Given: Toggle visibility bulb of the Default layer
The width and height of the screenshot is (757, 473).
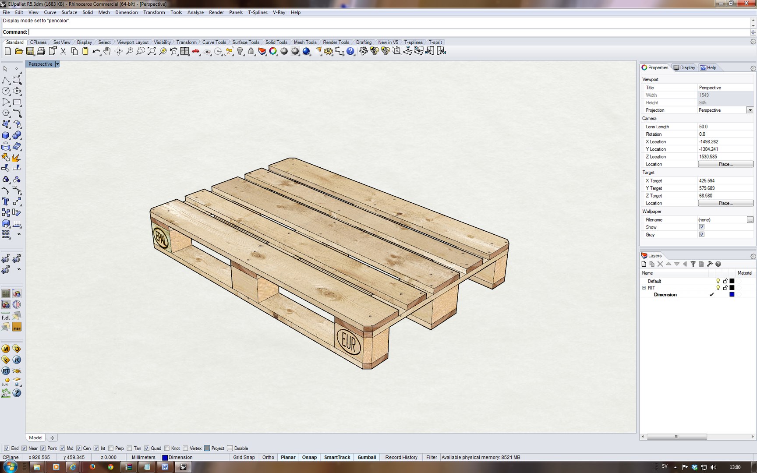Looking at the screenshot, I should pos(718,281).
